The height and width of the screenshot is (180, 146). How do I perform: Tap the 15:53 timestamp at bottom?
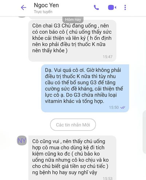108,178
